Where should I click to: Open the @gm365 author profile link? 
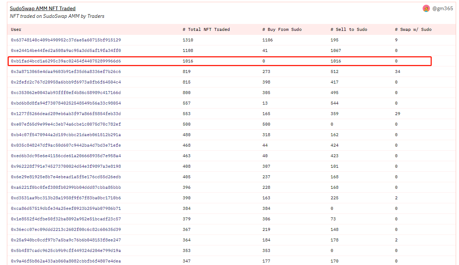point(443,8)
